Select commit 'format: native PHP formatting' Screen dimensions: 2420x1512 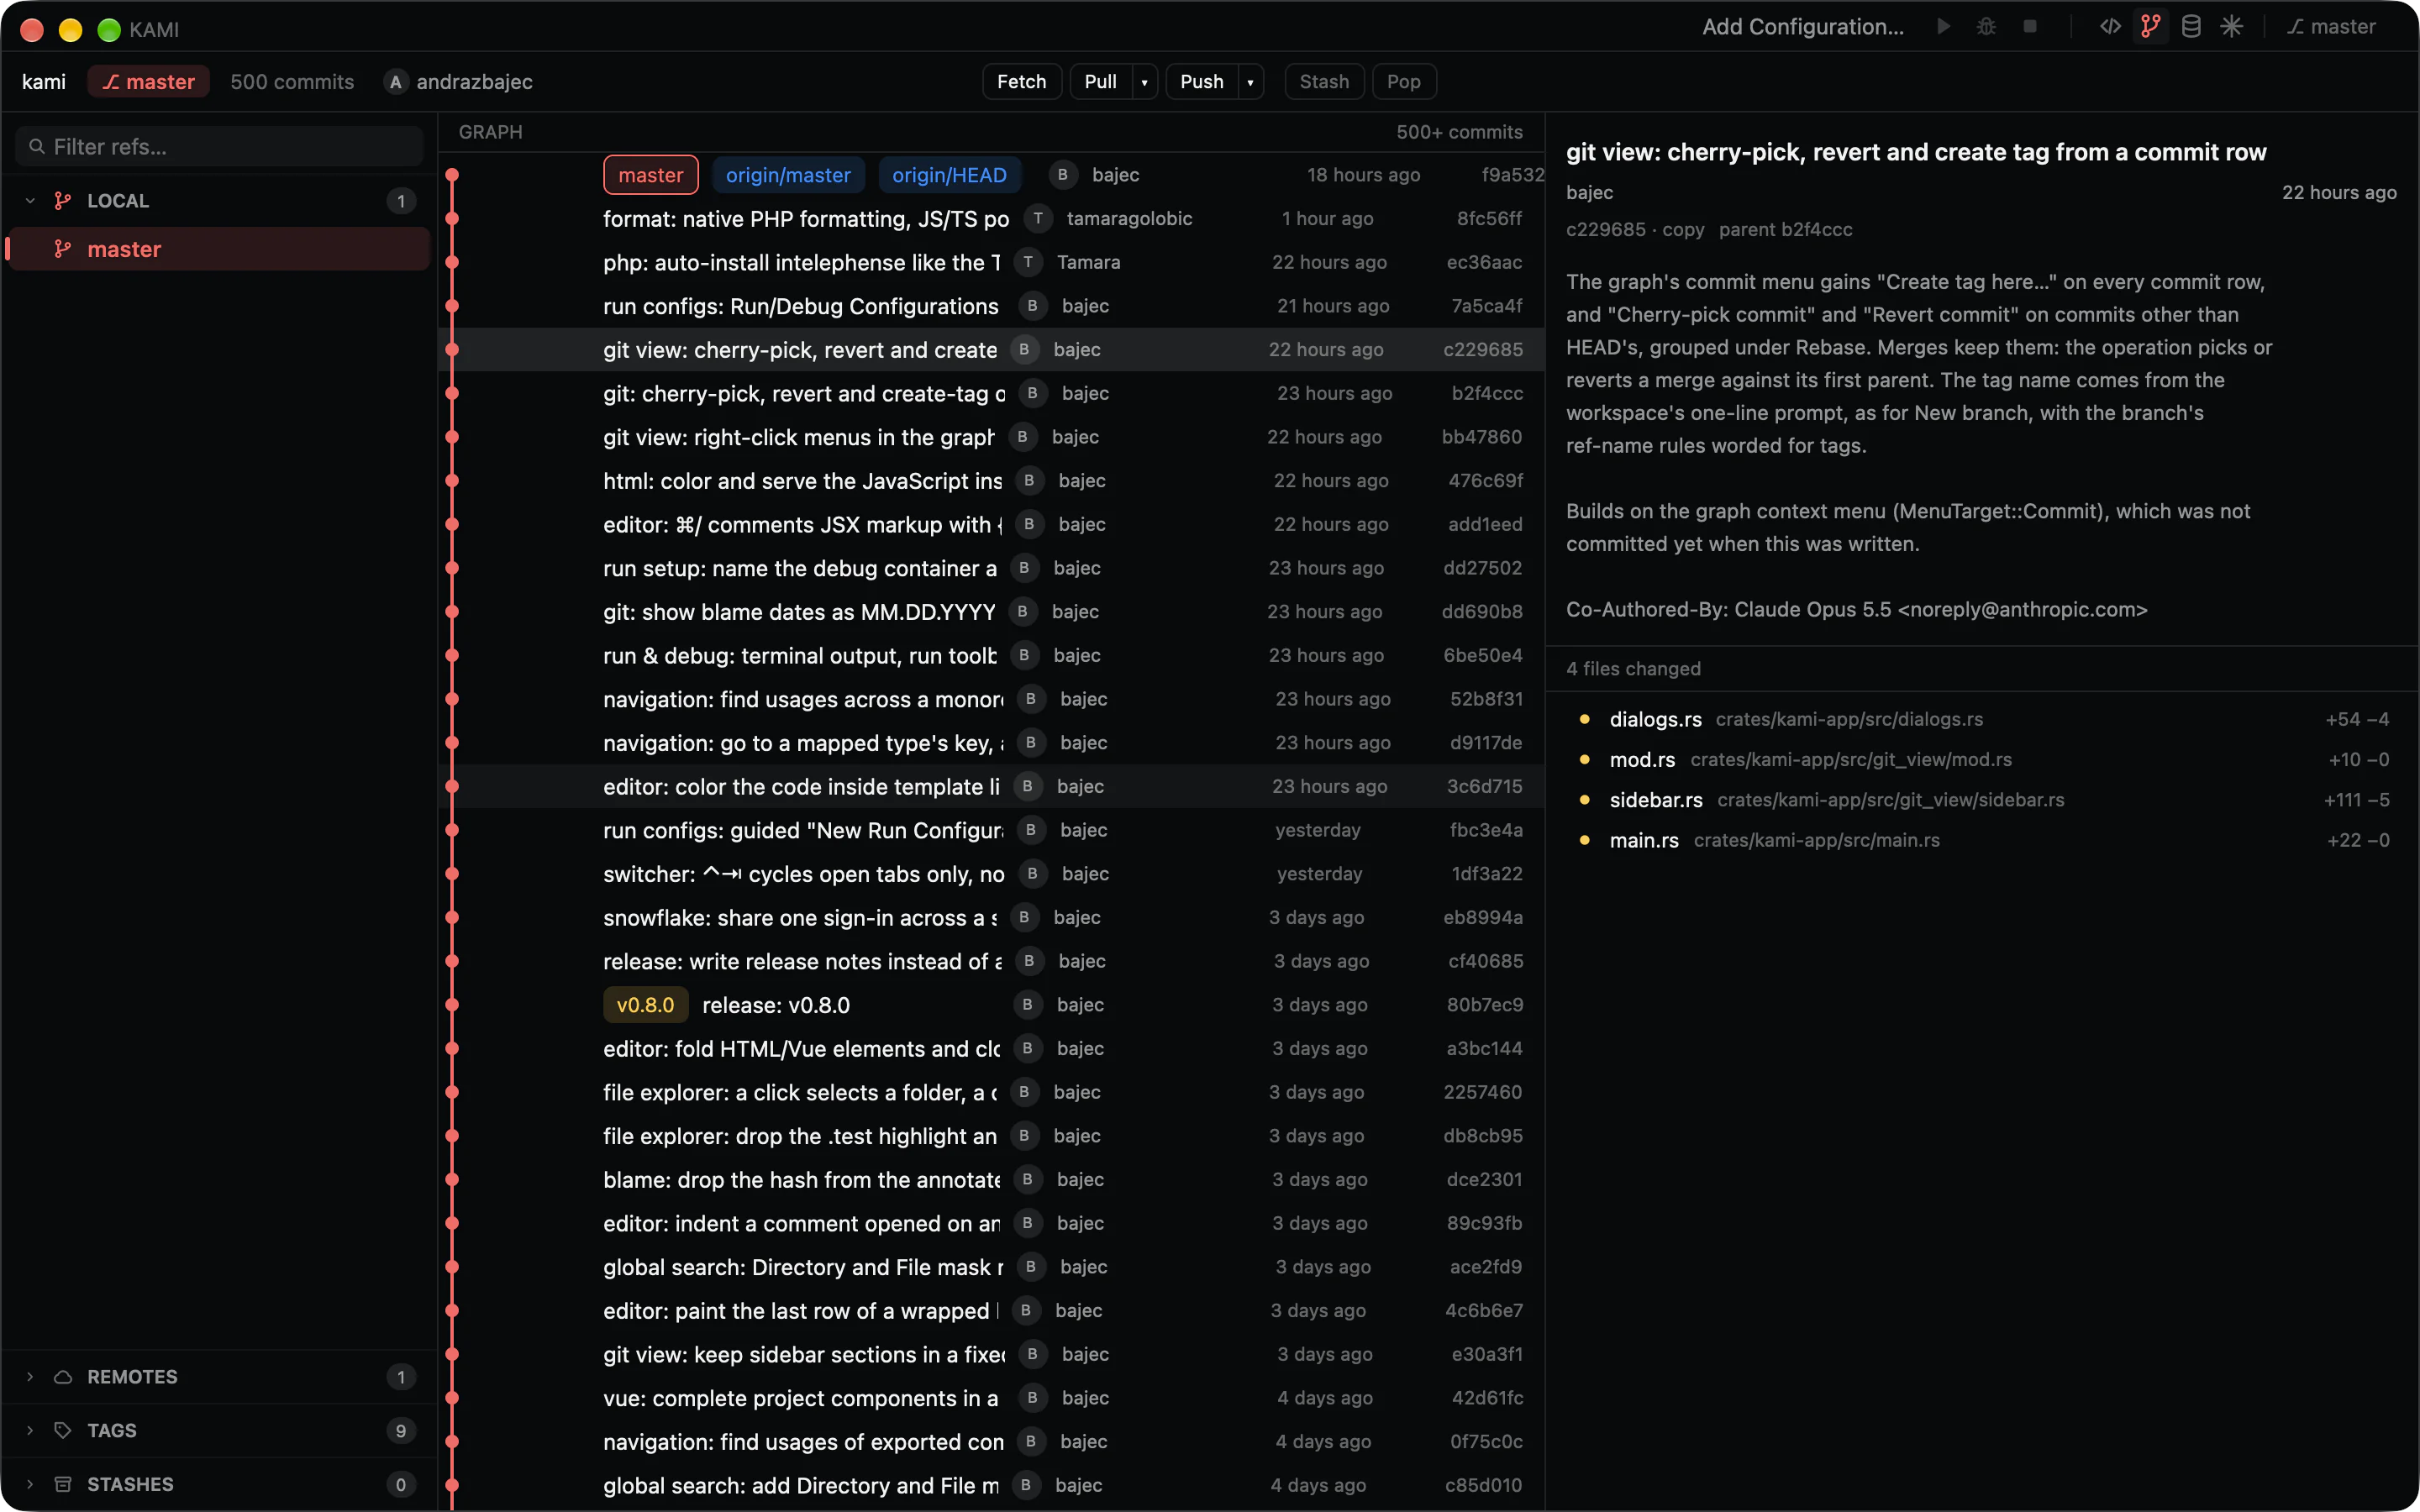[992, 219]
